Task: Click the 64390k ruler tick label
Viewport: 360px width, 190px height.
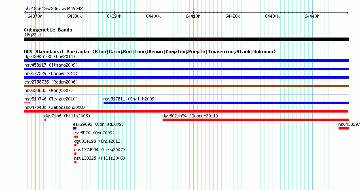Action: pyautogui.click(x=114, y=16)
